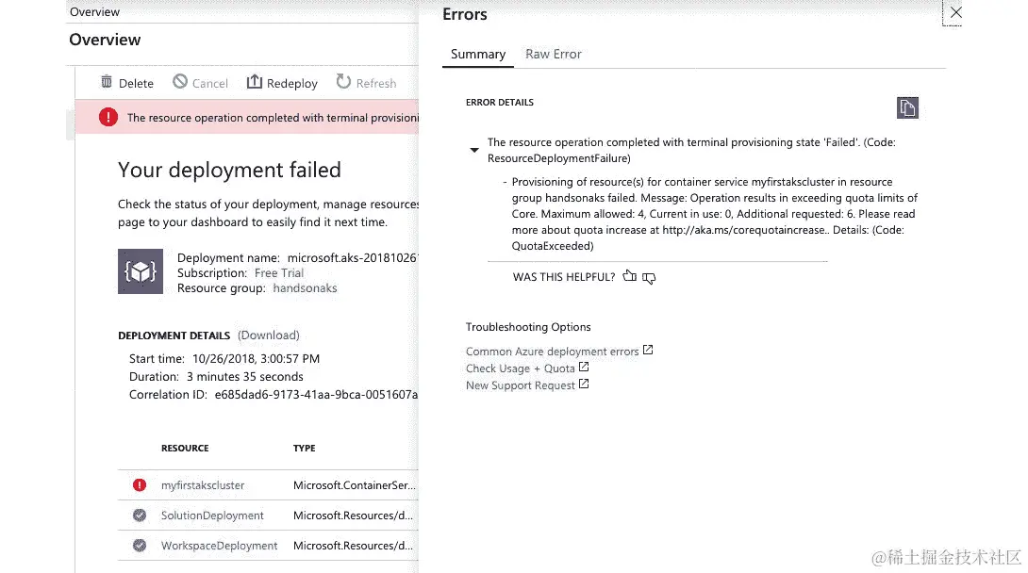
Task: Click external link icon after Common Azure deployment errors
Action: coord(648,350)
